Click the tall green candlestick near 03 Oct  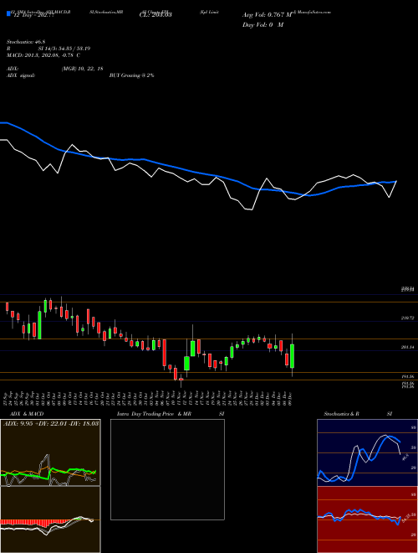(x=39, y=325)
